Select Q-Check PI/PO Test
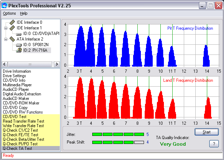Screen dimensions: 224x160 (x=31, y=144)
